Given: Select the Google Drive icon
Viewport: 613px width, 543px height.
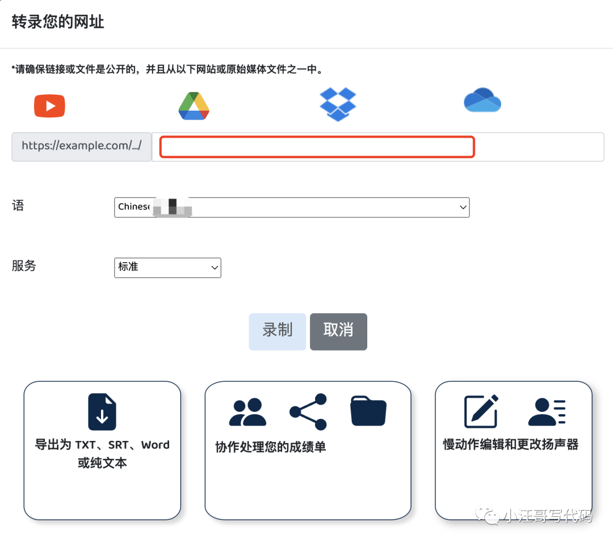Looking at the screenshot, I should pyautogui.click(x=194, y=106).
